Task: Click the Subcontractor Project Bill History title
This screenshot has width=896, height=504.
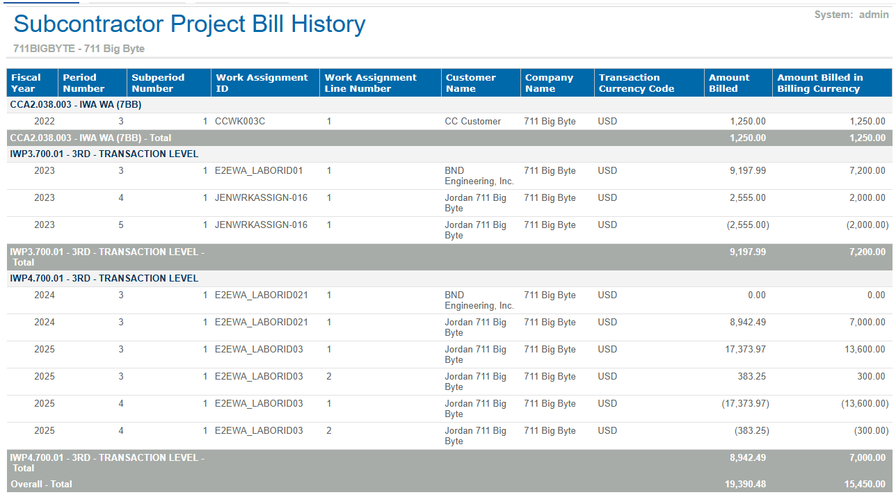Action: tap(189, 24)
